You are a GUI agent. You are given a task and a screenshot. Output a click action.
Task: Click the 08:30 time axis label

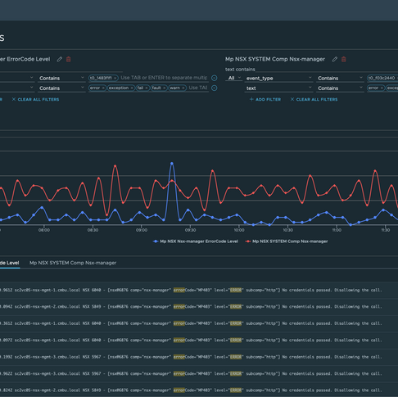pyautogui.click(x=93, y=230)
